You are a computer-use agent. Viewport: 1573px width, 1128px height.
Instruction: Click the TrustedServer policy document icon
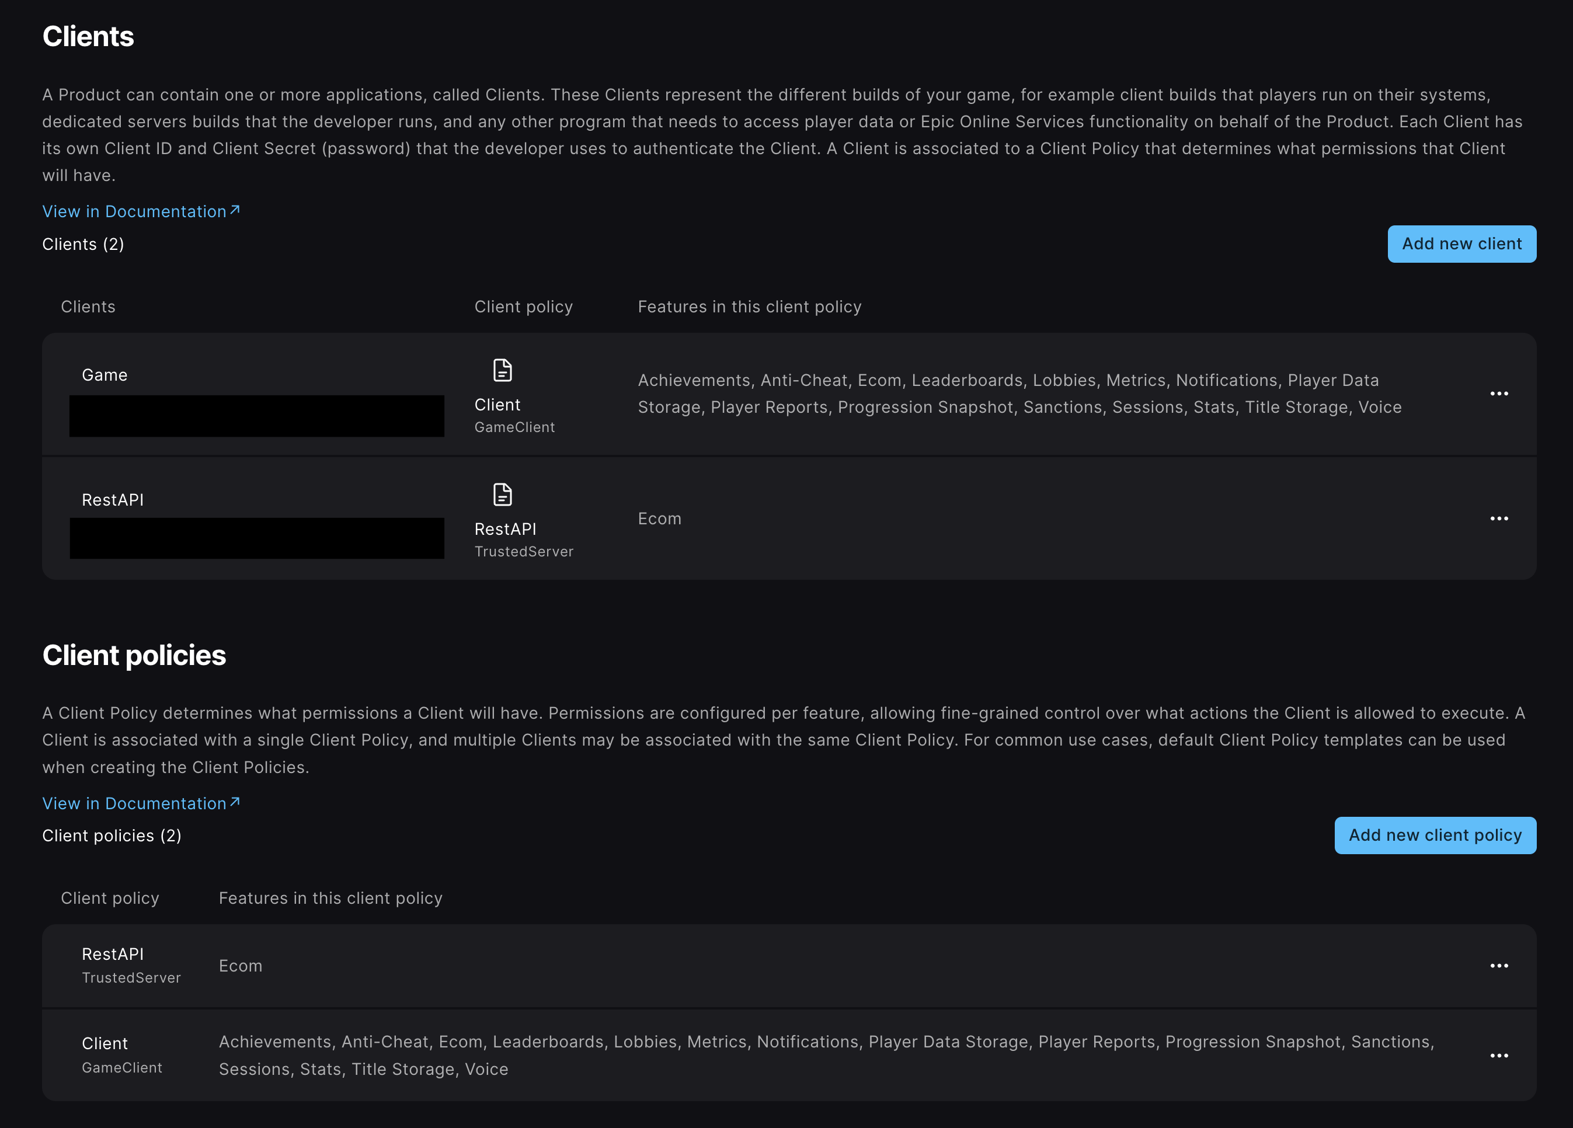pos(502,495)
